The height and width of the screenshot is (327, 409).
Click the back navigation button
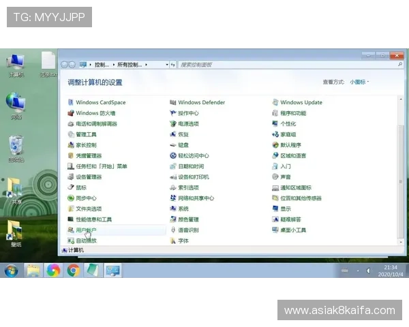64,65
